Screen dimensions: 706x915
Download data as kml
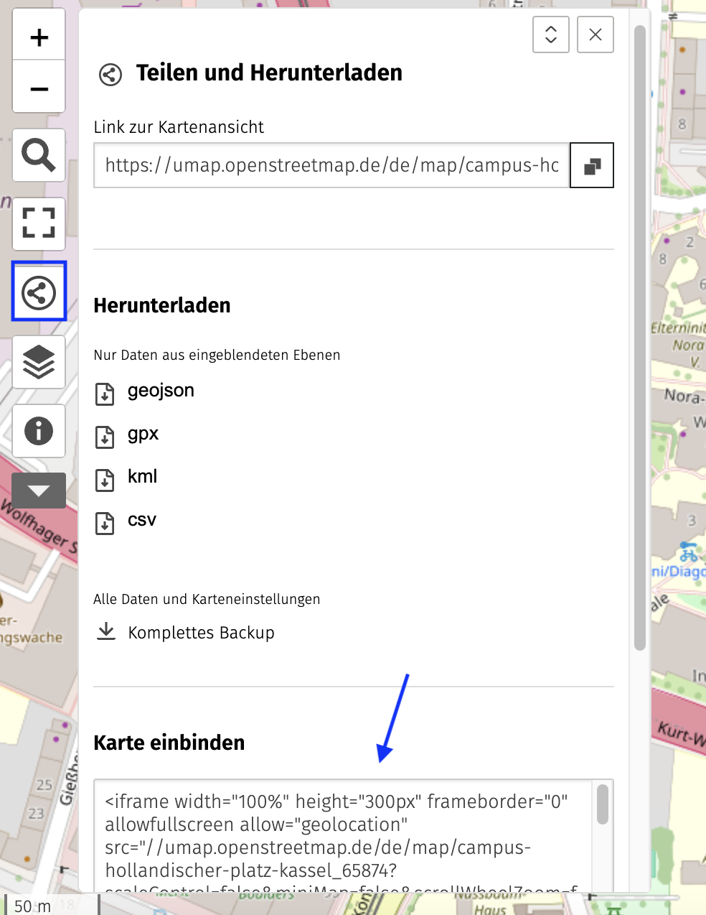[x=142, y=478]
